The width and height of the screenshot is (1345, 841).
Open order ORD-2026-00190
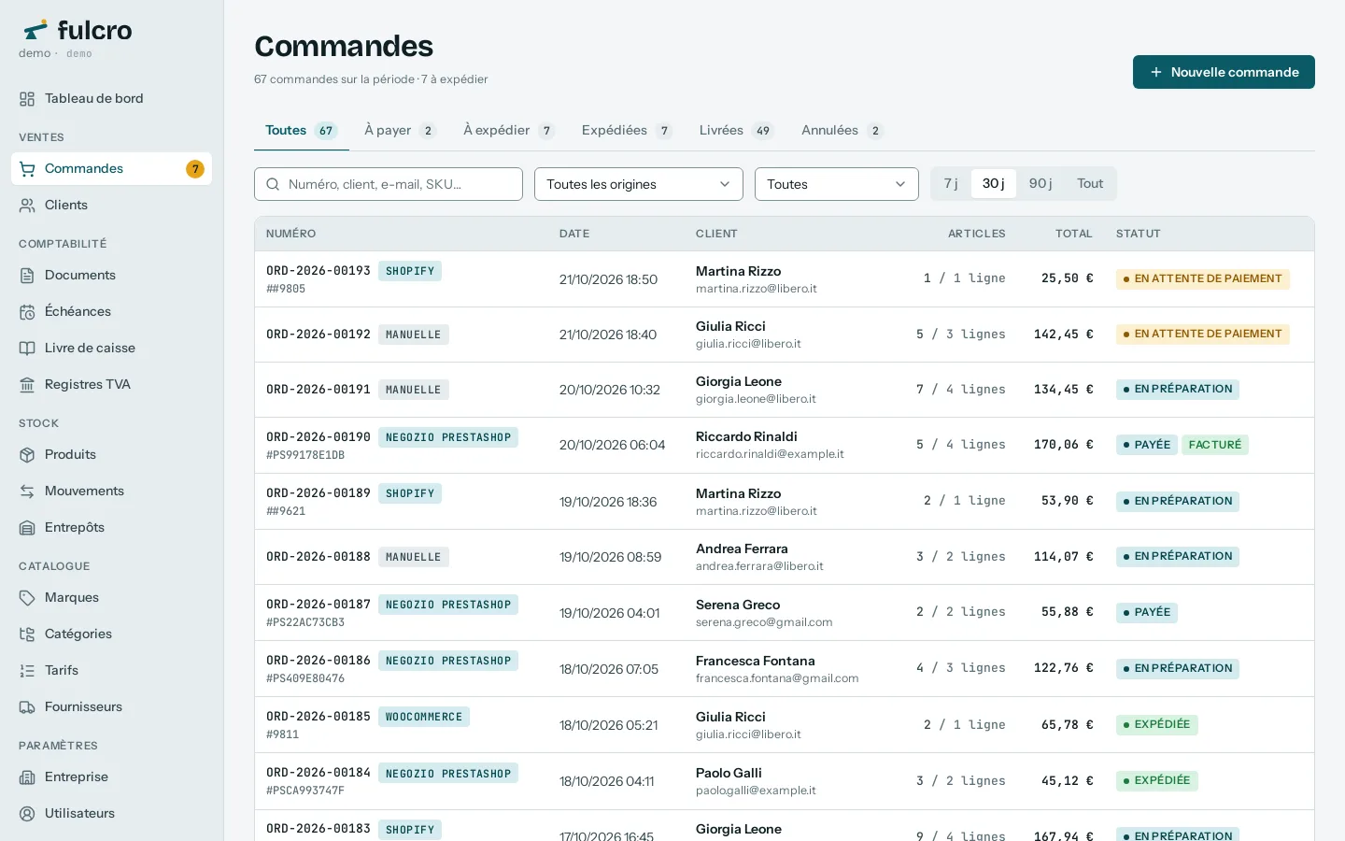point(319,437)
